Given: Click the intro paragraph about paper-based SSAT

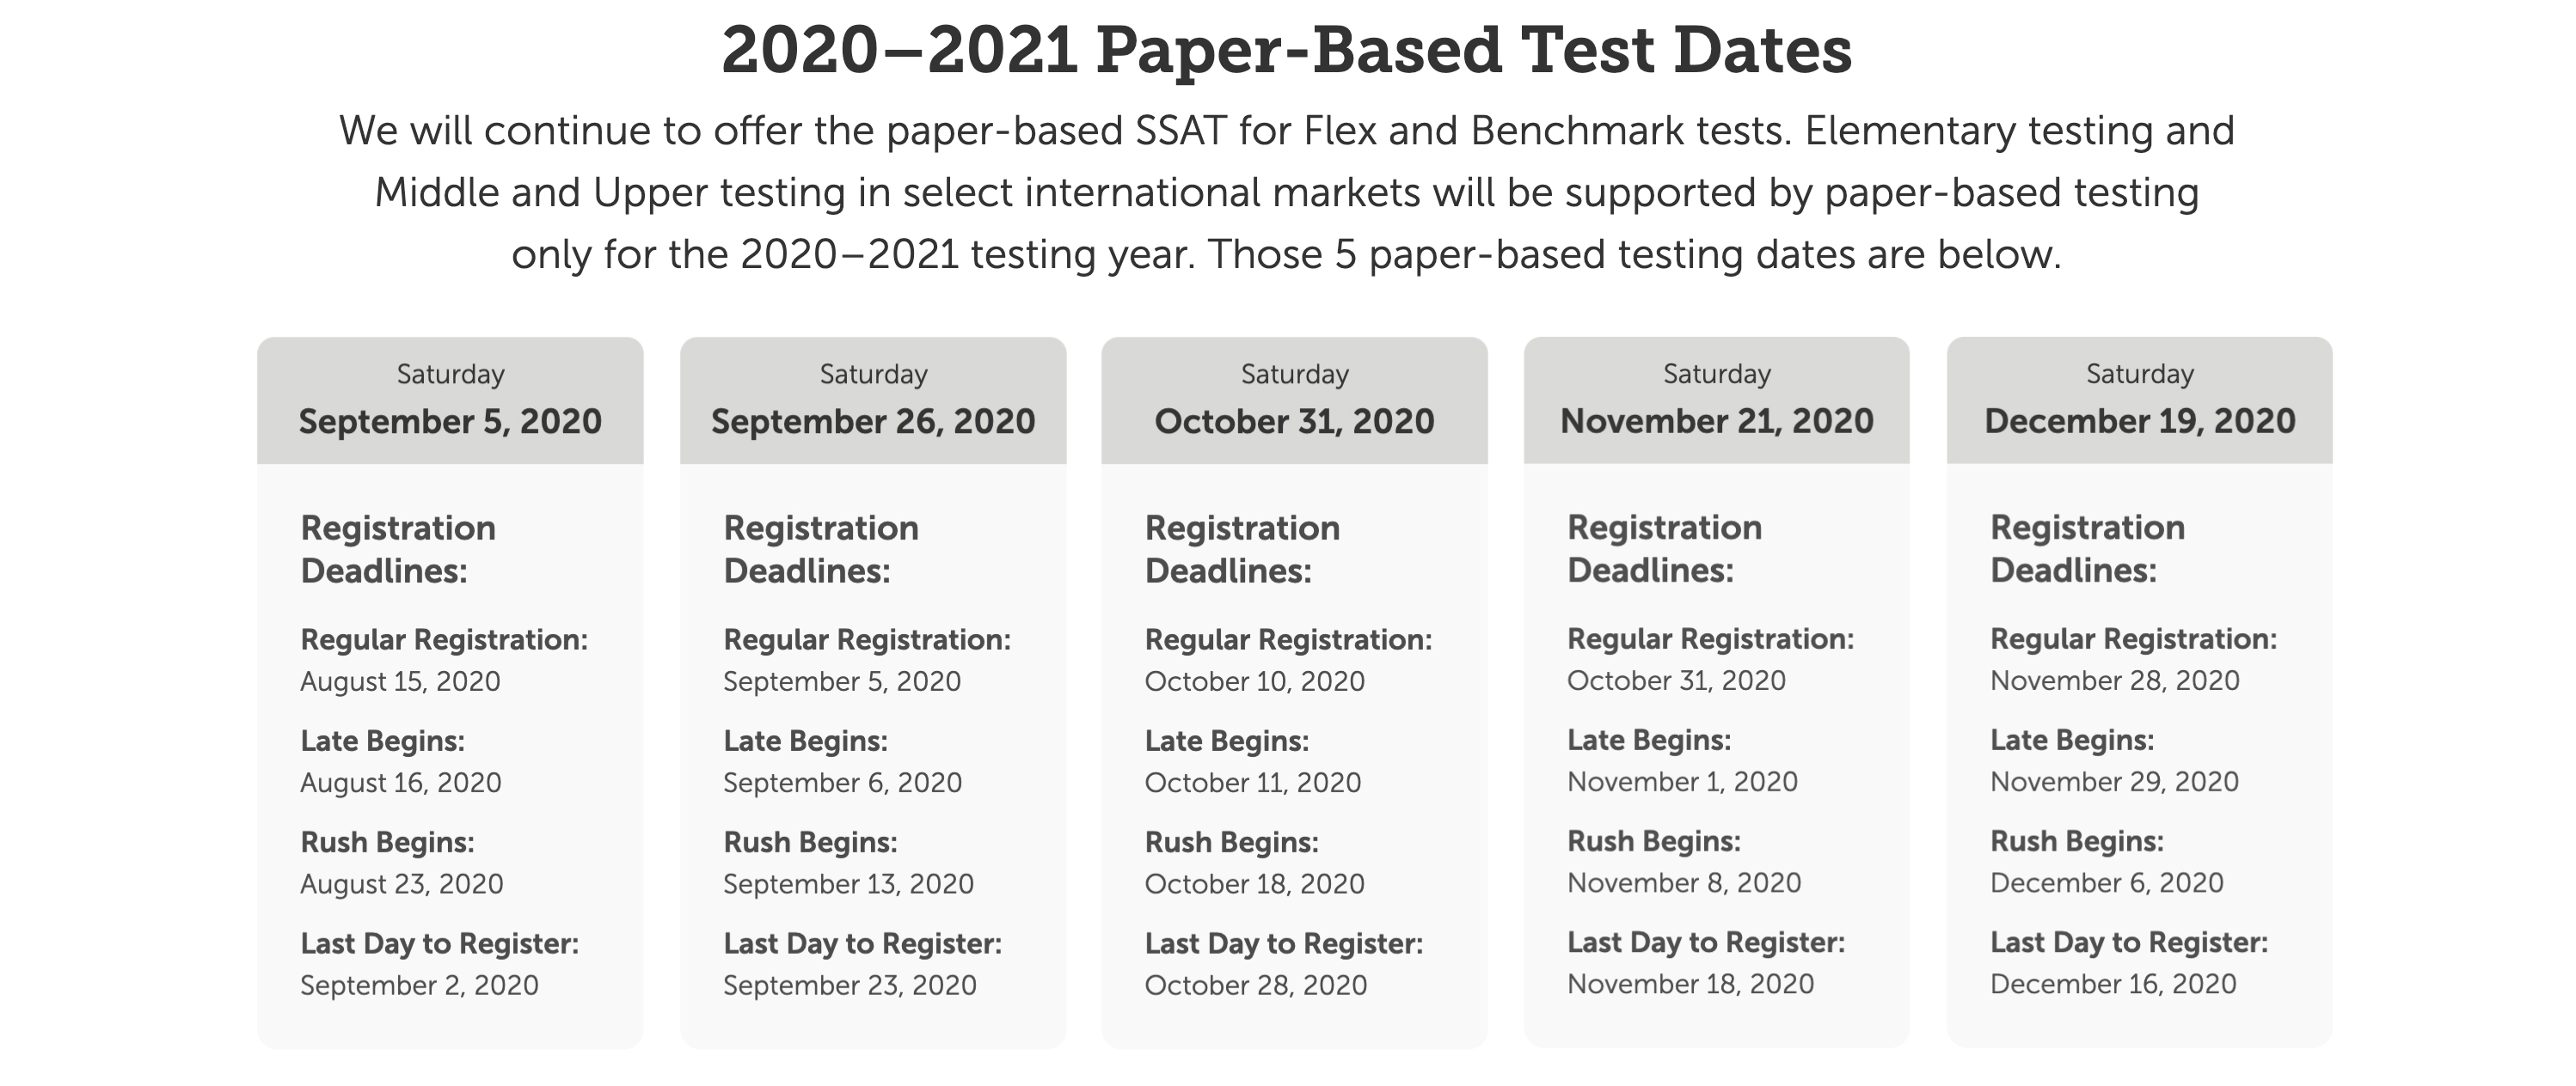Looking at the screenshot, I should coord(1287,192).
